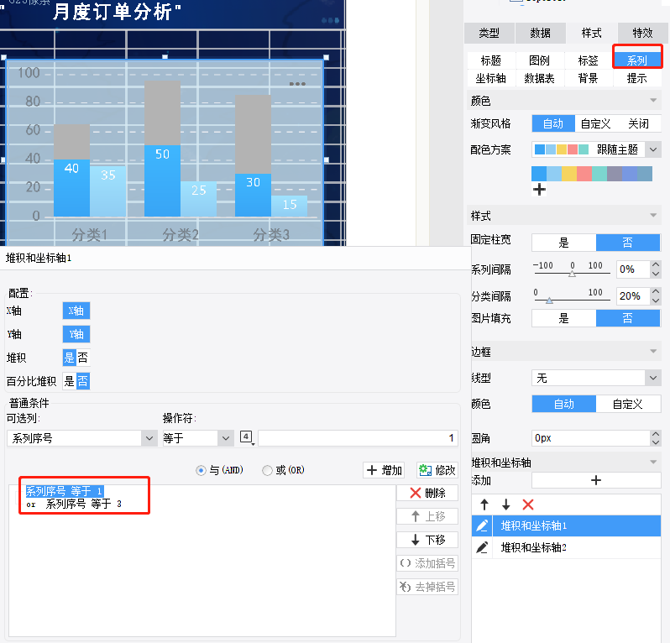The height and width of the screenshot is (643, 670).
Task: Click 去掉括号 button
Action: coord(427,587)
